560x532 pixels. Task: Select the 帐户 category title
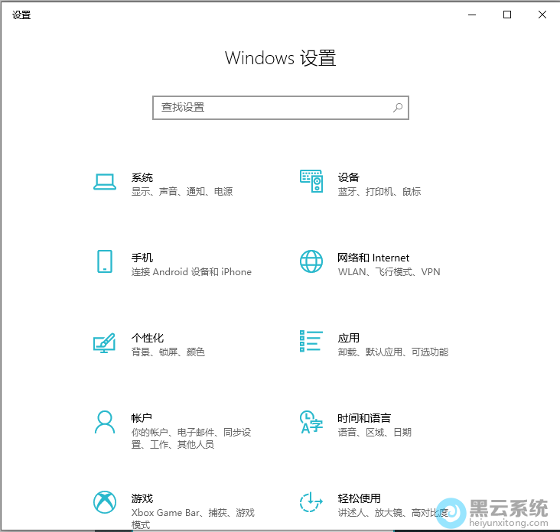click(142, 418)
